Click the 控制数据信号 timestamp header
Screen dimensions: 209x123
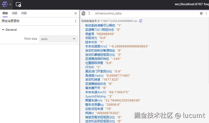[109, 21]
